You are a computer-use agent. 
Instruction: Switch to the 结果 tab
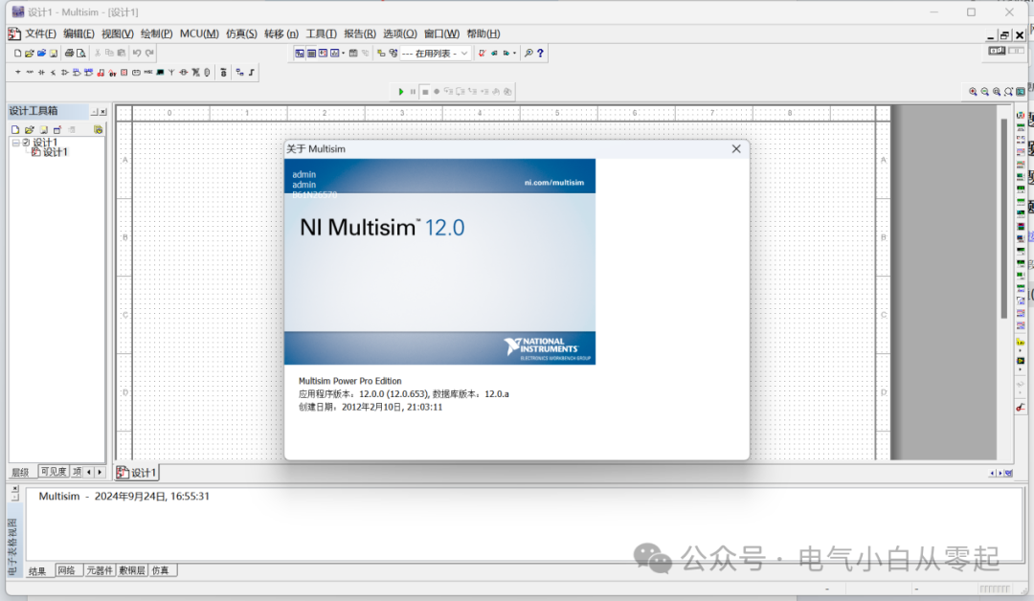(37, 570)
